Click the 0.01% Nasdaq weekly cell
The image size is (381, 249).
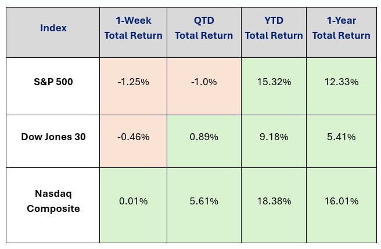pyautogui.click(x=133, y=201)
